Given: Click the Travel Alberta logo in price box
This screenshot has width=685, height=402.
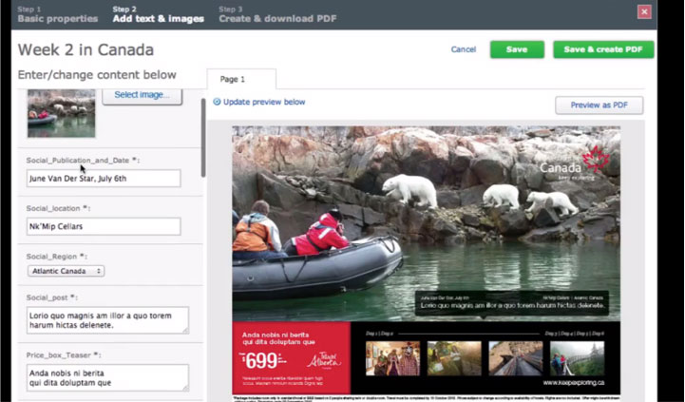Looking at the screenshot, I should (324, 360).
